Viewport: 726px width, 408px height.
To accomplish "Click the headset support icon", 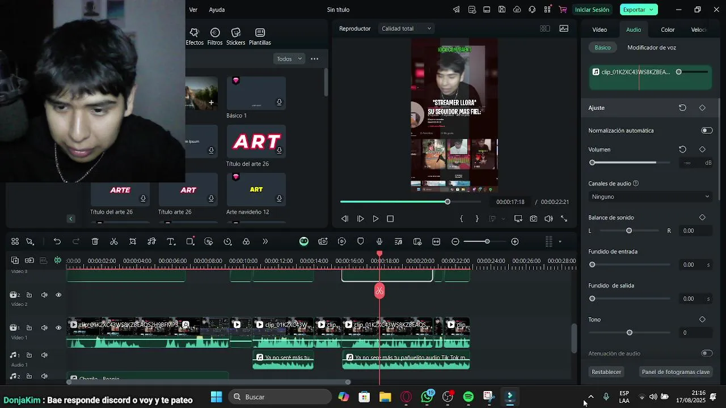I will coord(532,10).
